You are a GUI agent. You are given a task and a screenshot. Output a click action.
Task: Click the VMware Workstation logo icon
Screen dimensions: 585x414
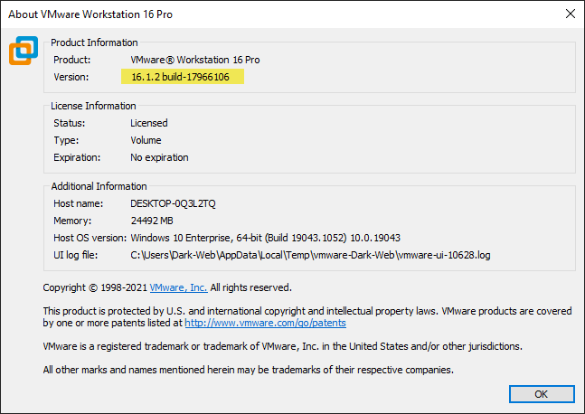click(24, 51)
